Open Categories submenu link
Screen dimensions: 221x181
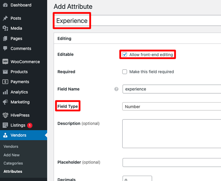click(13, 163)
